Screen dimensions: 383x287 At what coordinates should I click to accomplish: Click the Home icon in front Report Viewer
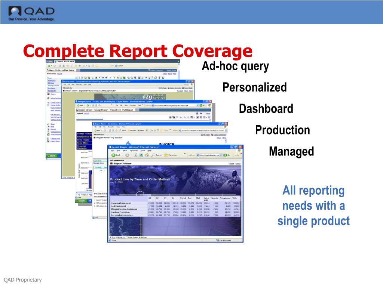pyautogui.click(x=147, y=155)
